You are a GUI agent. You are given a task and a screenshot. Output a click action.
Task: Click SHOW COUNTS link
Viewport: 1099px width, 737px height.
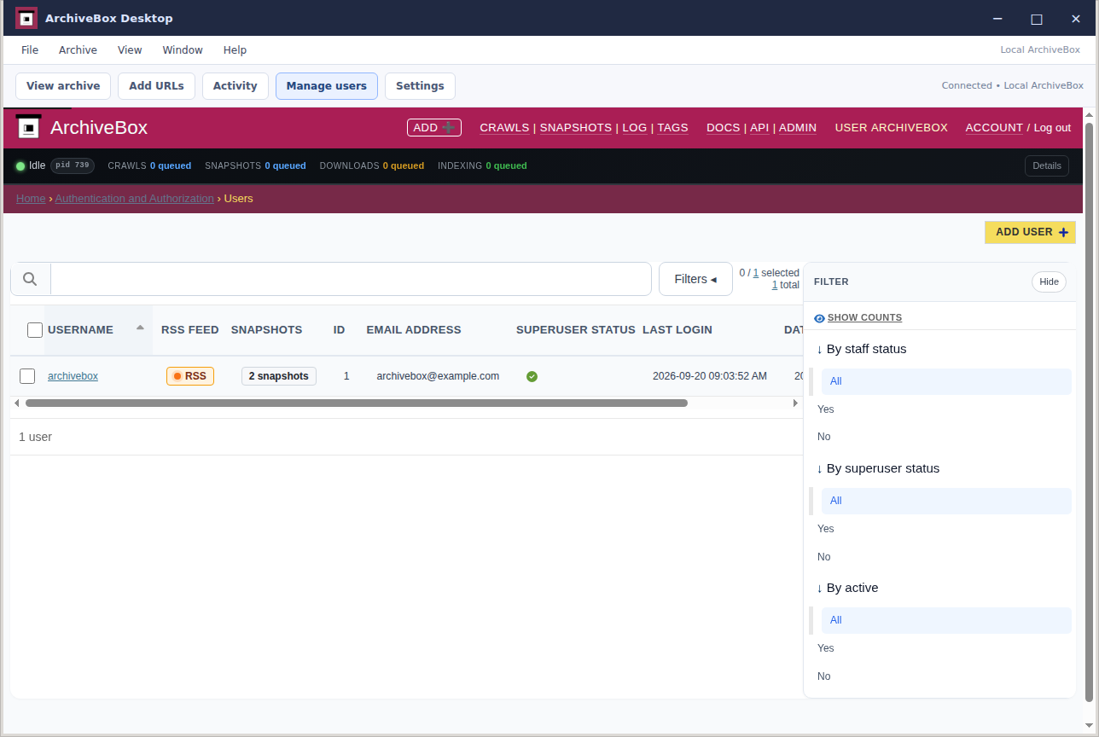(x=864, y=318)
